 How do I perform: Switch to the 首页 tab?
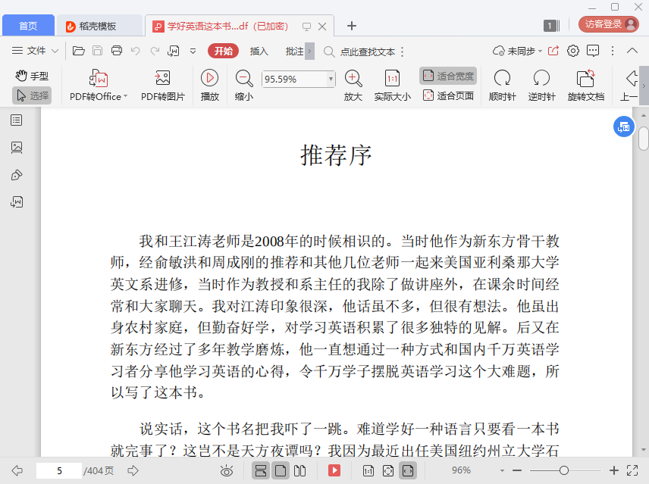click(28, 26)
